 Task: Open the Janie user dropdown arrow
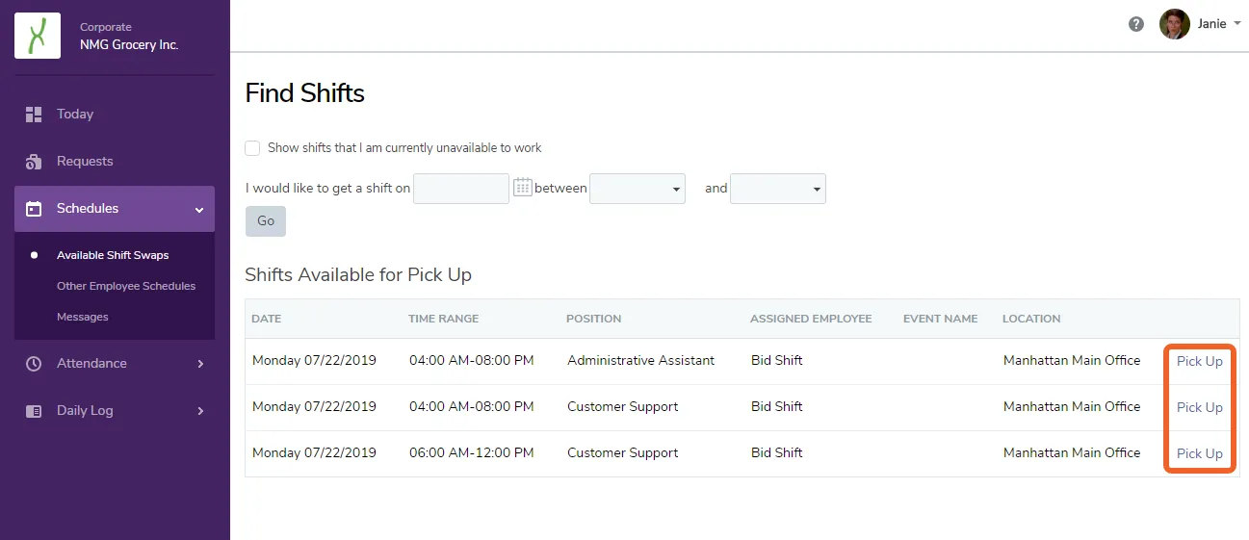[1236, 24]
